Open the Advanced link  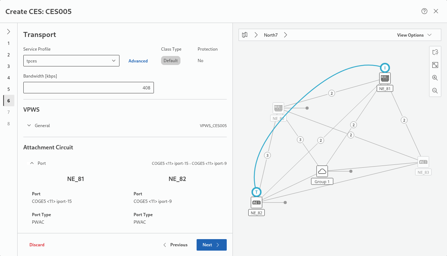[138, 61]
